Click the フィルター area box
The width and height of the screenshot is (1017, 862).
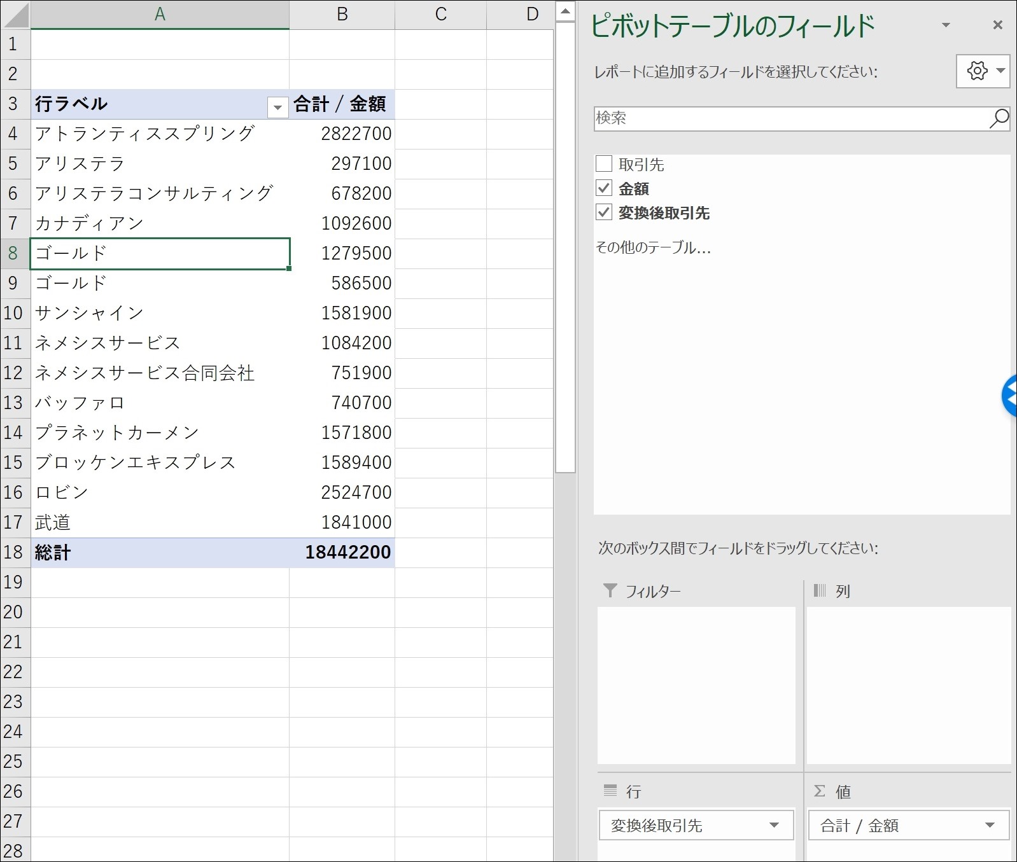pos(696,685)
